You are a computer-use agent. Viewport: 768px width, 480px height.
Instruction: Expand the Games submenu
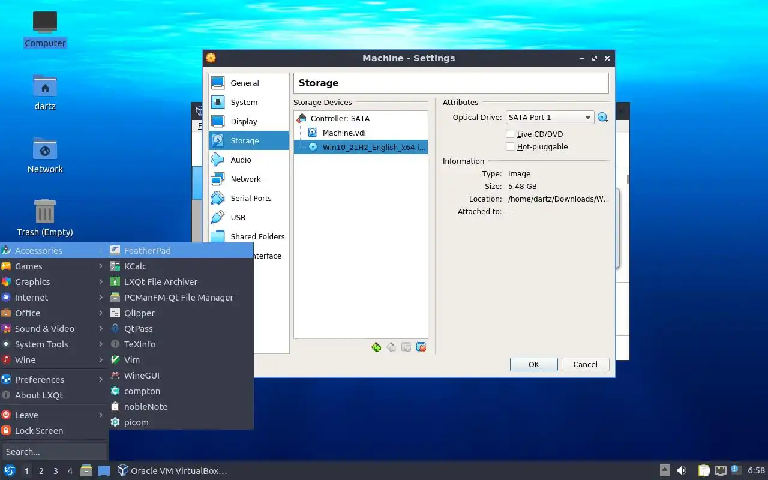coord(54,266)
